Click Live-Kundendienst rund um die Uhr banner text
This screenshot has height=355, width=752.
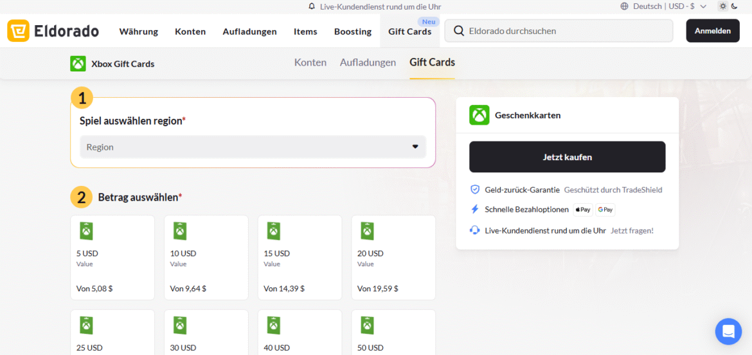pyautogui.click(x=380, y=6)
